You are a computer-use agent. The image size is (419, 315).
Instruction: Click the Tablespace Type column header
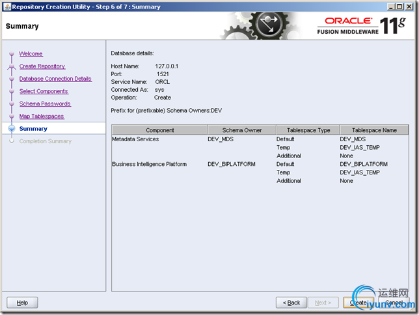308,130
